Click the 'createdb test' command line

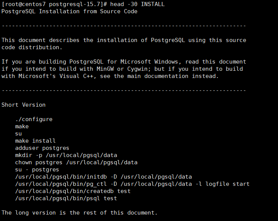point(73,191)
